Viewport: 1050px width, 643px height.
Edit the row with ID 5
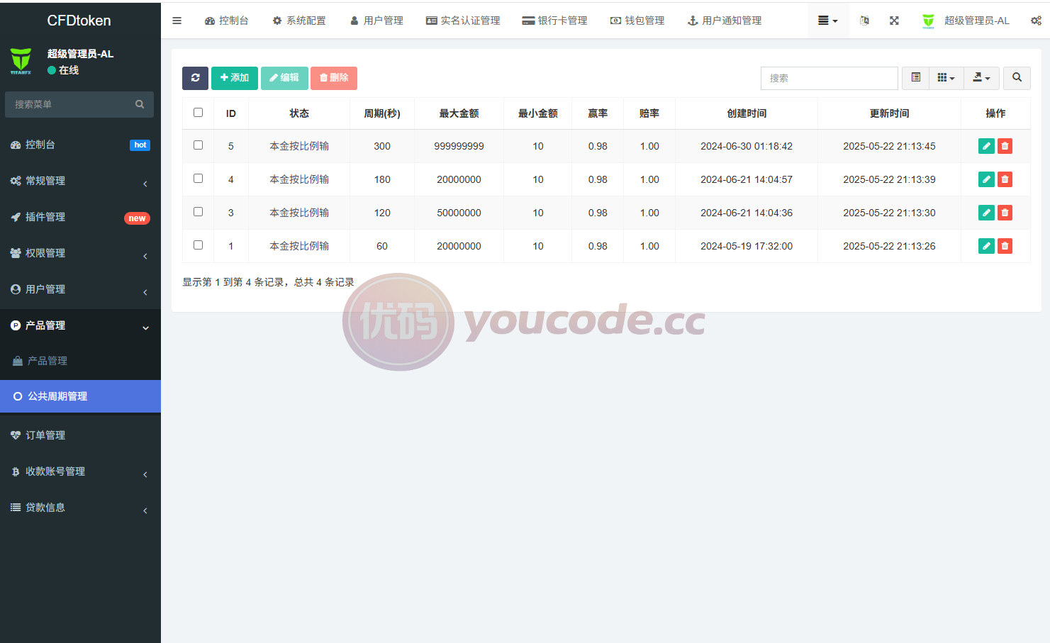click(986, 146)
